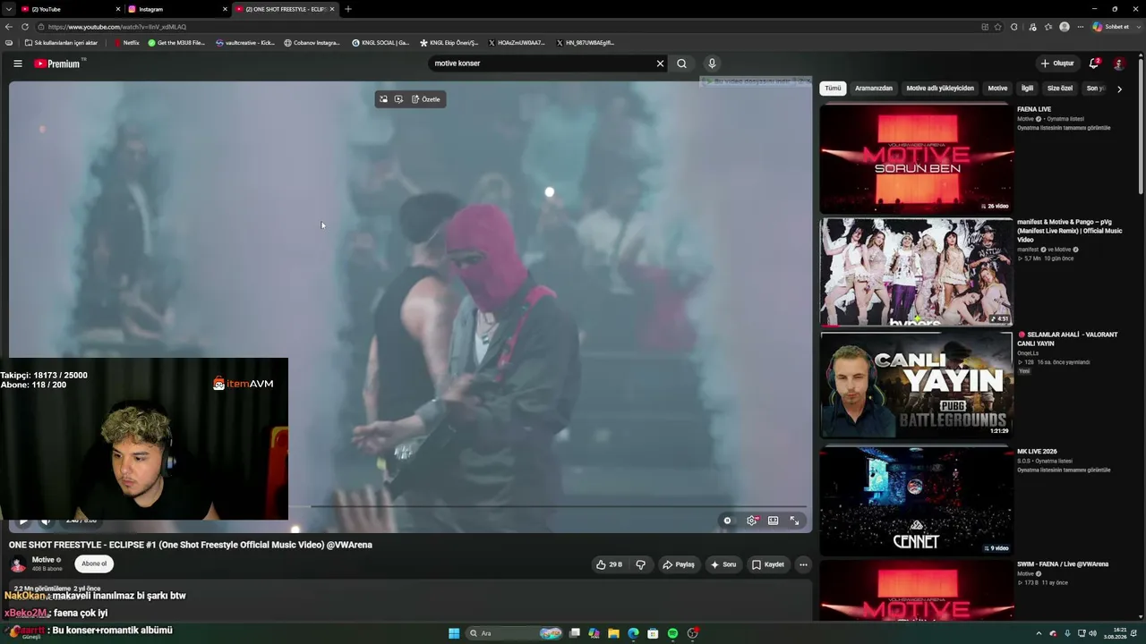Viewport: 1146px width, 644px height.
Task: Click the 'Oluştur' create button
Action: pyautogui.click(x=1057, y=64)
